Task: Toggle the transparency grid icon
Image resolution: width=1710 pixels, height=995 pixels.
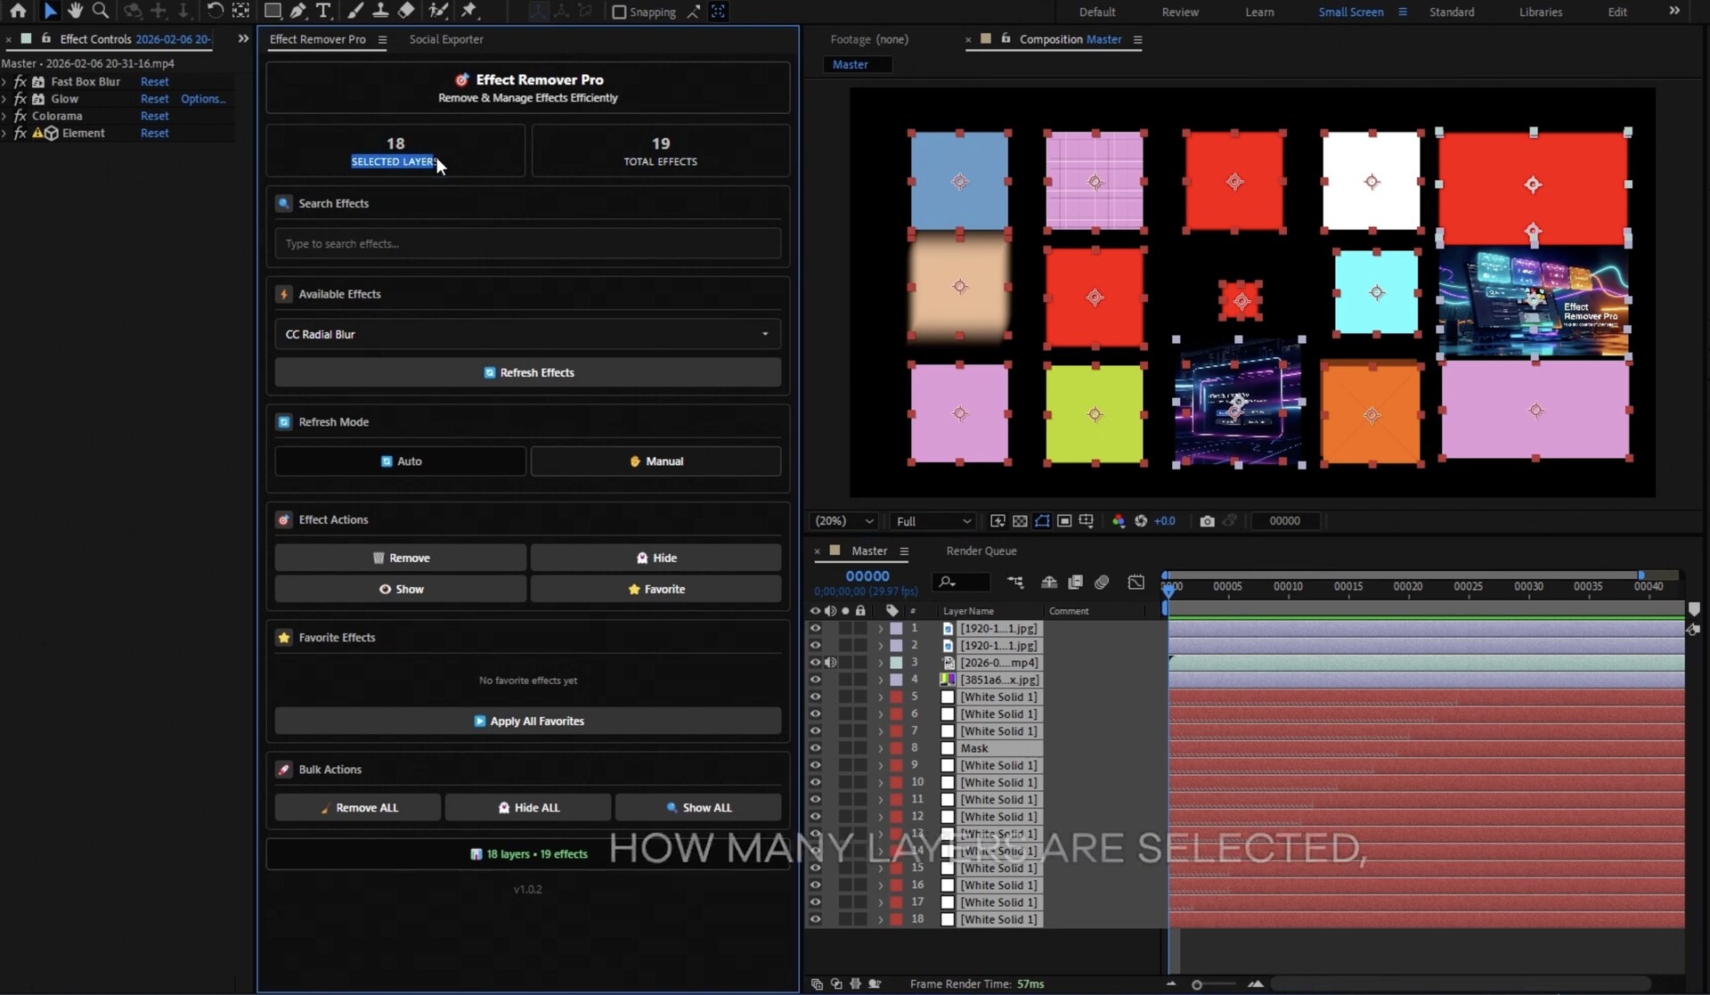Action: pos(1020,521)
